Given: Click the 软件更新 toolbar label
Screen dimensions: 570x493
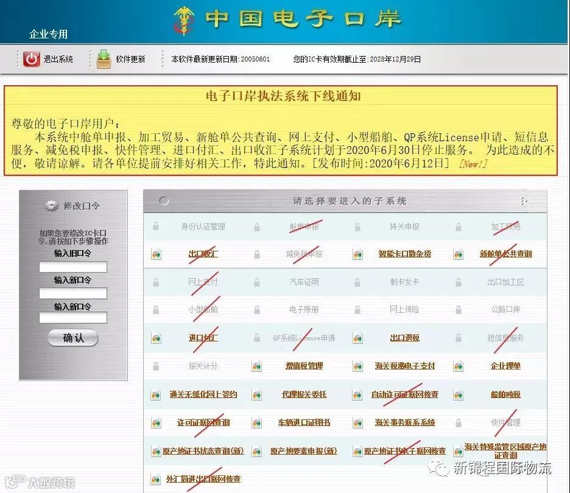Looking at the screenshot, I should pyautogui.click(x=130, y=59).
